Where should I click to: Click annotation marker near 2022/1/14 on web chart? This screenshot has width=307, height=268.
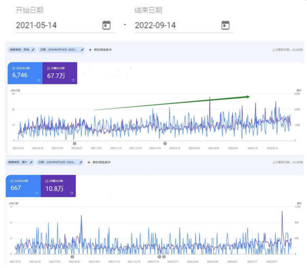click(165, 144)
